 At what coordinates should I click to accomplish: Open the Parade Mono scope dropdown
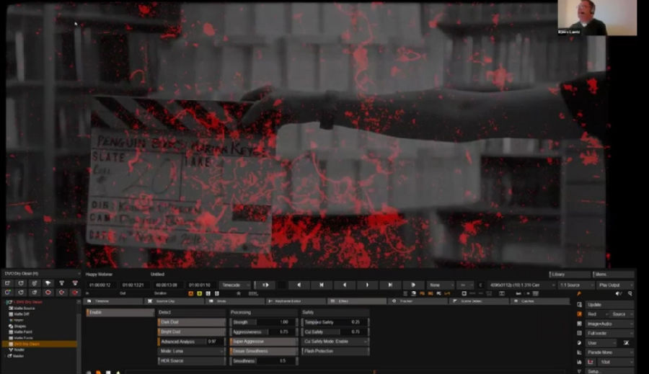click(609, 352)
